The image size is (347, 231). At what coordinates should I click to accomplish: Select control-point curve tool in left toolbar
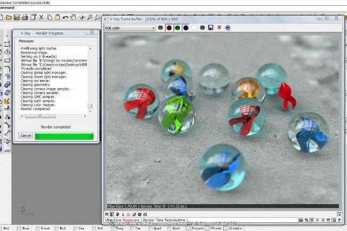point(8,44)
